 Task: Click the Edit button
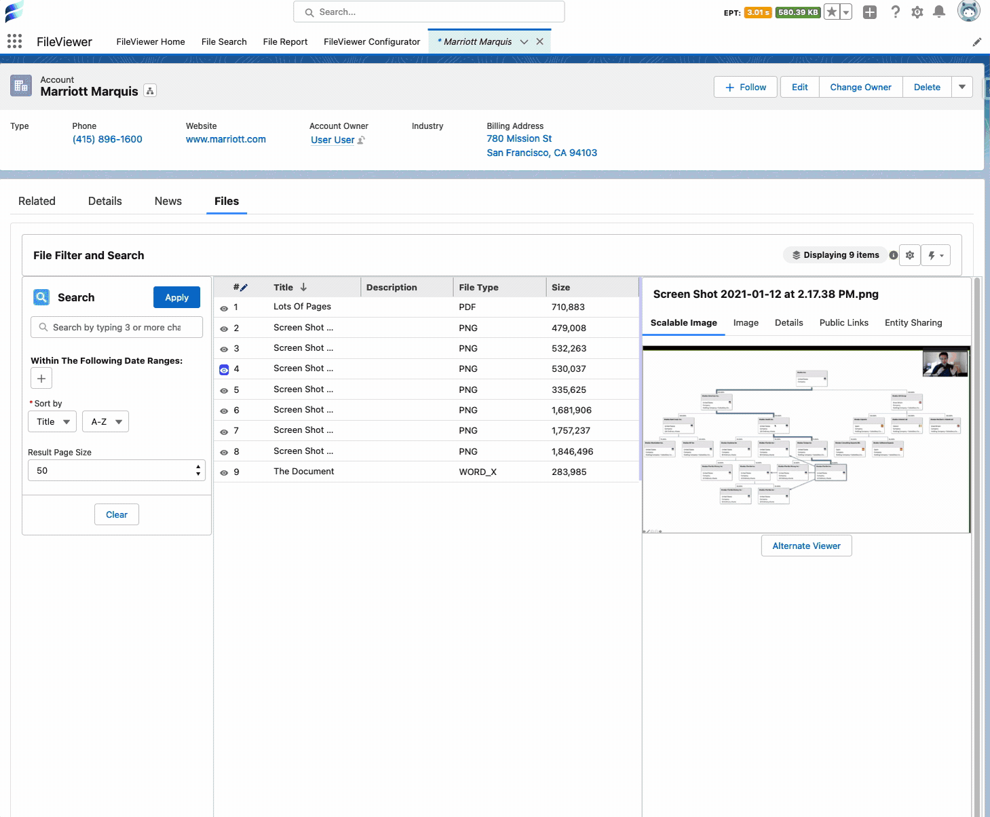[800, 87]
